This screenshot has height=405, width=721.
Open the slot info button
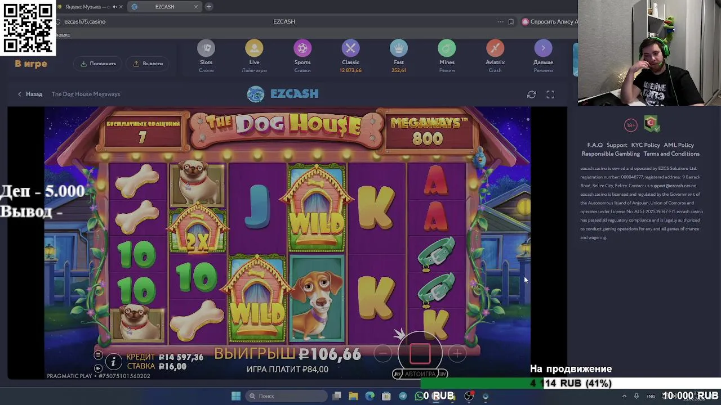pyautogui.click(x=113, y=362)
